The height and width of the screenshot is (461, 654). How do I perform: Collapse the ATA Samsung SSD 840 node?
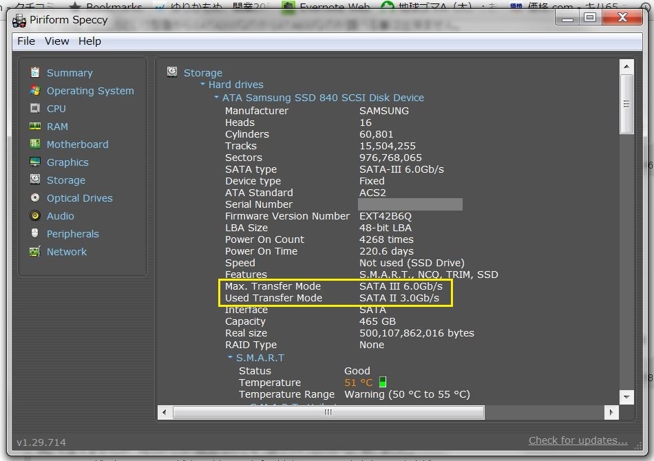click(216, 97)
